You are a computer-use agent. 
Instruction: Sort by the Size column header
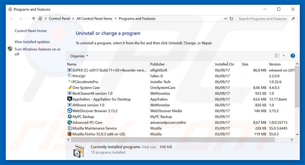click(x=245, y=64)
